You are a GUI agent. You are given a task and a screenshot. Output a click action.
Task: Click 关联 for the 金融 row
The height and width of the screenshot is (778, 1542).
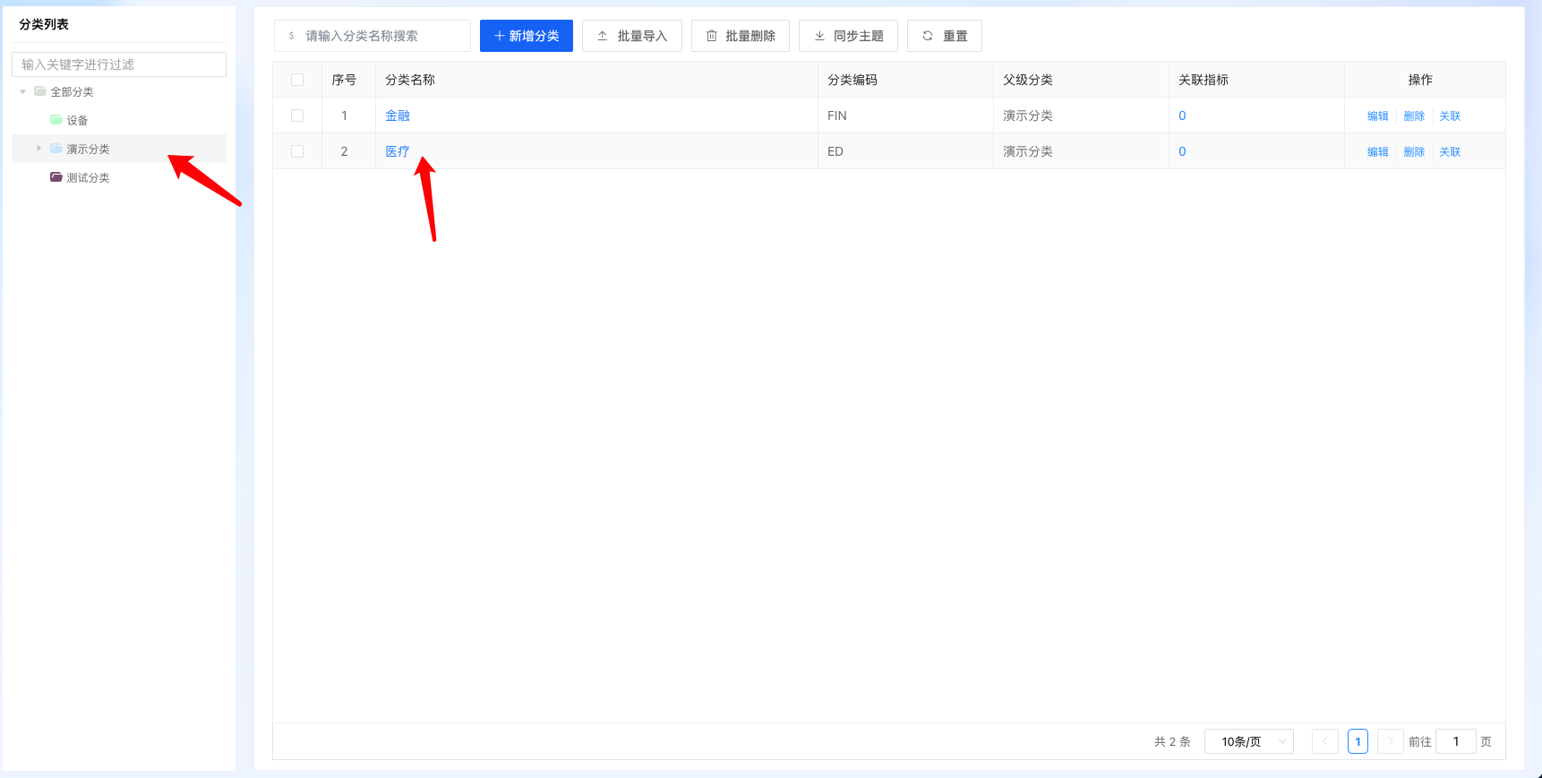pos(1449,115)
